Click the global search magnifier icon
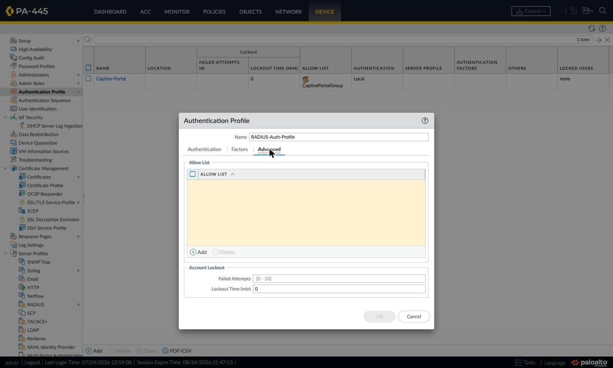This screenshot has width=613, height=368. click(x=603, y=11)
